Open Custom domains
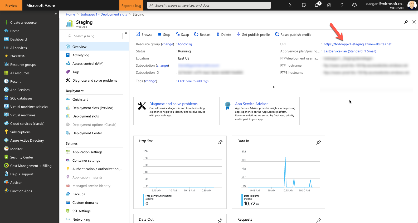This screenshot has height=223, width=418. click(x=94, y=202)
